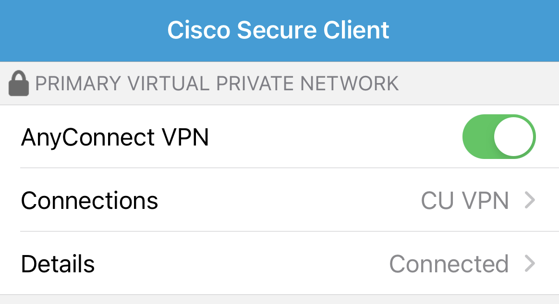Tap the Connected status text

[x=450, y=264]
